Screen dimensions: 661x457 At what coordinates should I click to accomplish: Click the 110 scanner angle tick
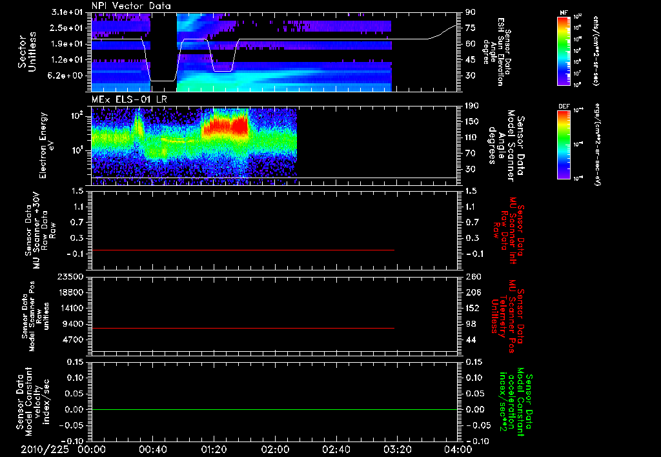(x=472, y=137)
